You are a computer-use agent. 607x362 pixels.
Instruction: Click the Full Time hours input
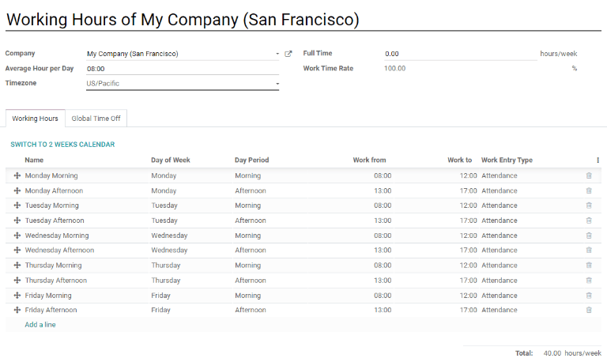458,54
